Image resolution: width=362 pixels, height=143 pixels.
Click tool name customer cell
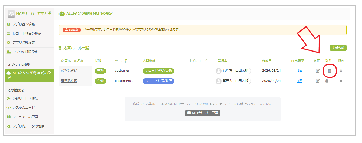tap(122, 71)
